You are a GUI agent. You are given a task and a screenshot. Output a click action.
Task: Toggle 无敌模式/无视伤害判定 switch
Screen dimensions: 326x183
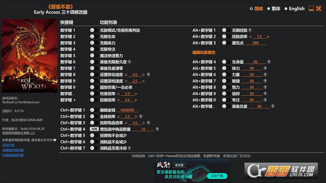pos(94,30)
